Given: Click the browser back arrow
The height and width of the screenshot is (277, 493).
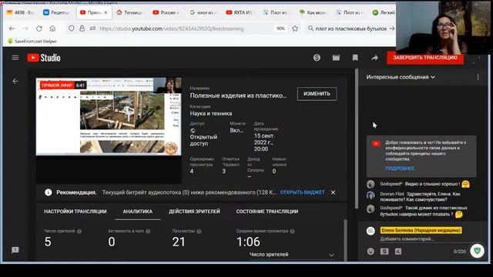Looking at the screenshot, I should pos(12,28).
